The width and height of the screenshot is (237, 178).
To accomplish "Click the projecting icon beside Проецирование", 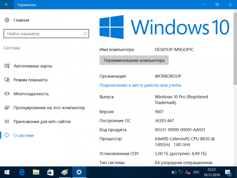I will (7, 108).
